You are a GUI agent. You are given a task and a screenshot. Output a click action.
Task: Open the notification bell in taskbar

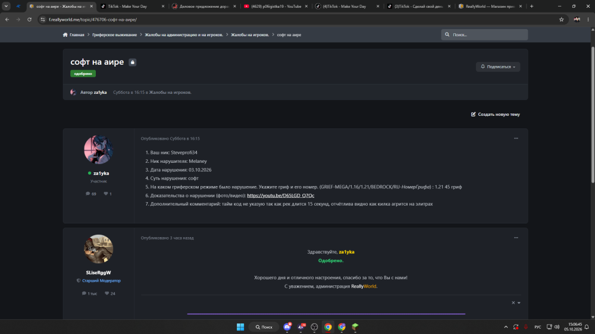(x=587, y=327)
